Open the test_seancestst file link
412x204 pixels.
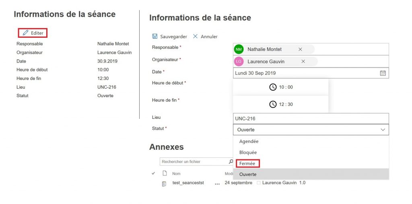(188, 183)
